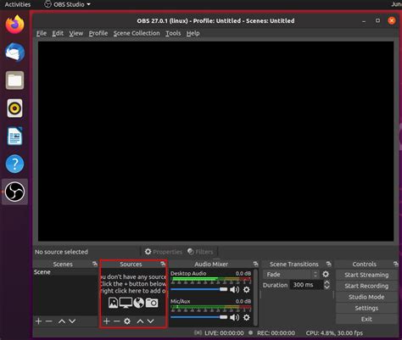Image resolution: width=402 pixels, height=340 pixels.
Task: Pop out the Scene Transitions dock
Action: point(328,264)
